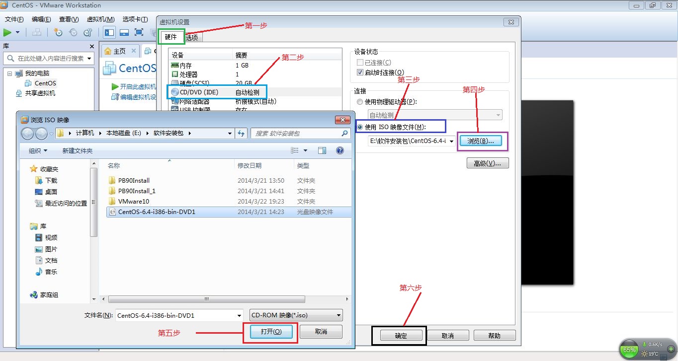The height and width of the screenshot is (361, 678).
Task: Select the VMware10 folder
Action: click(134, 201)
